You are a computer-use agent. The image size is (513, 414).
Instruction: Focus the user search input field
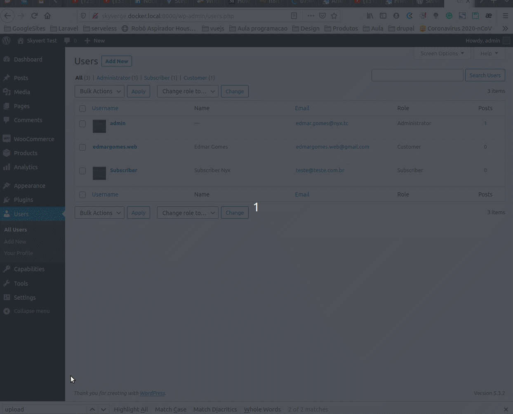click(417, 75)
